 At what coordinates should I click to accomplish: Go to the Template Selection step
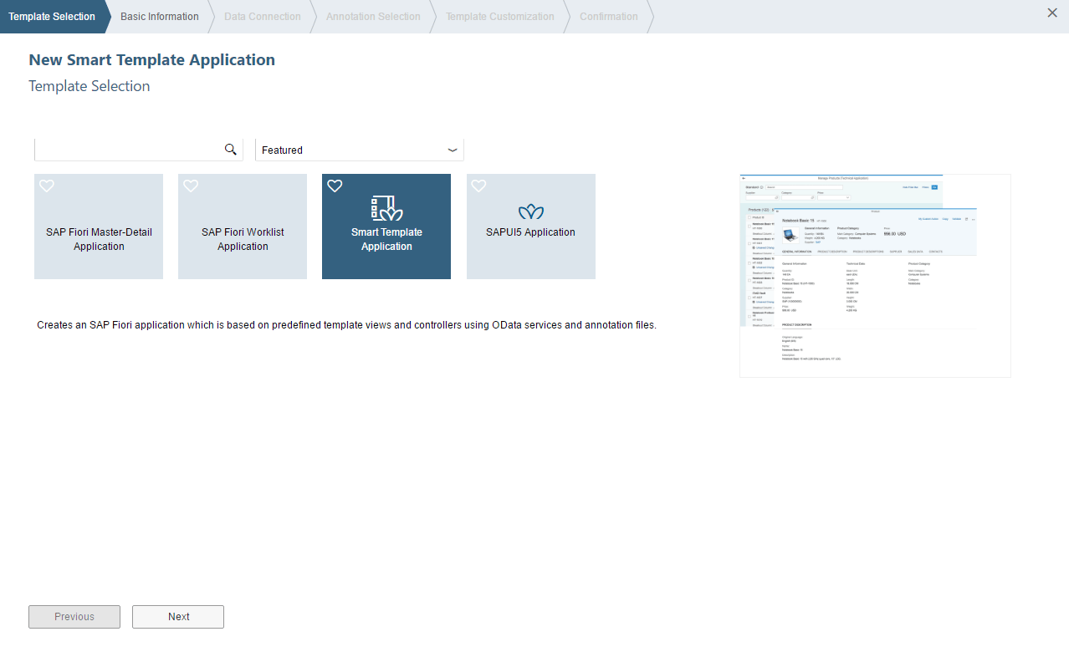tap(52, 17)
